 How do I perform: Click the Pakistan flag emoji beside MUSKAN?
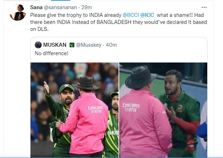[72, 45]
